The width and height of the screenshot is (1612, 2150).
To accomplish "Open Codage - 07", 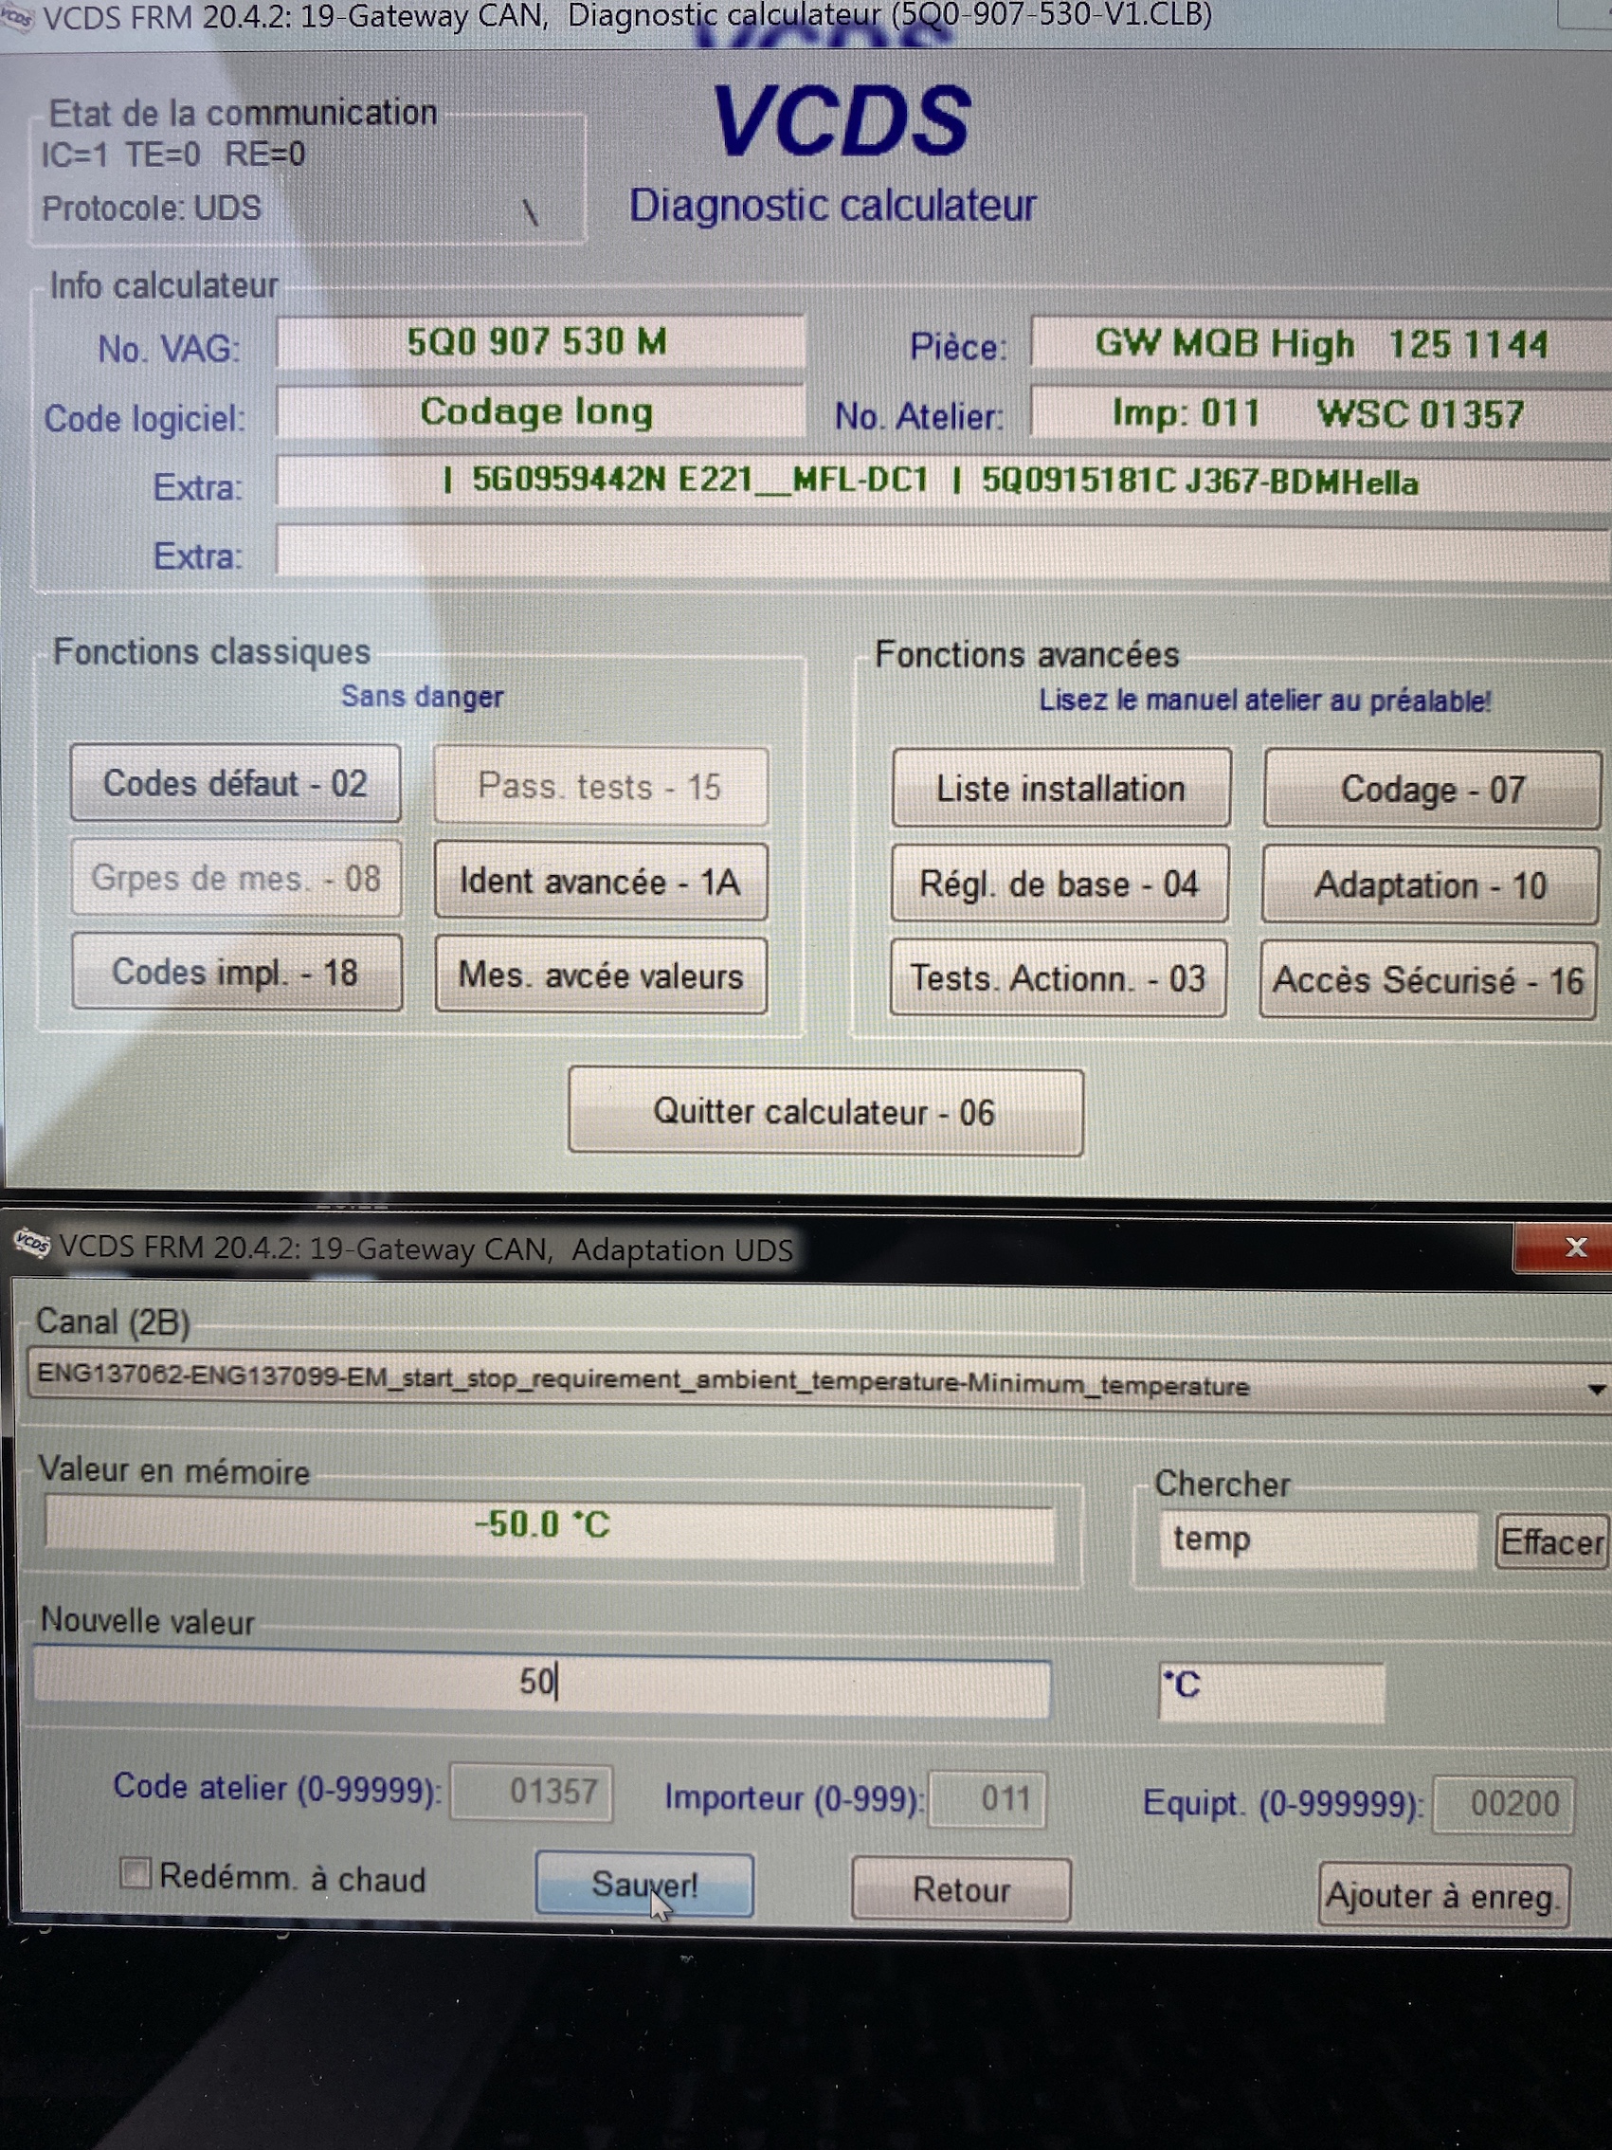I will point(1432,790).
